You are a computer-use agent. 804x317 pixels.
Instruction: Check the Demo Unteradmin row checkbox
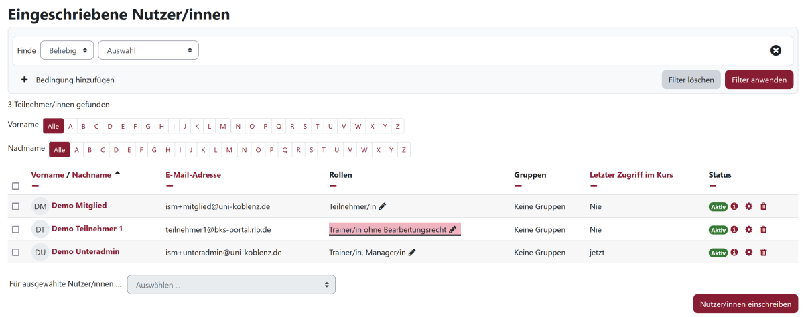coord(16,253)
